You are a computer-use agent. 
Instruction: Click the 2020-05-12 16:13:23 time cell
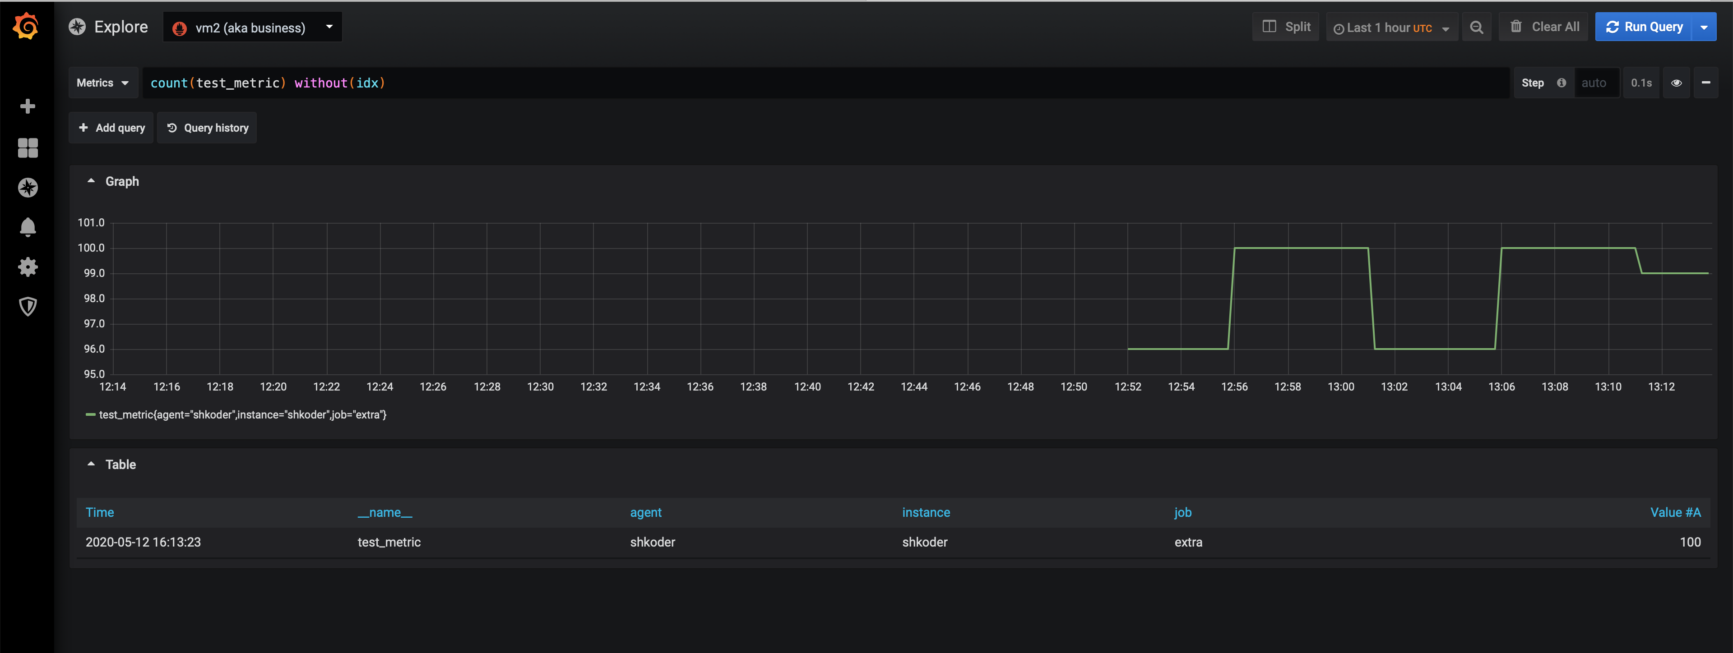click(x=144, y=542)
